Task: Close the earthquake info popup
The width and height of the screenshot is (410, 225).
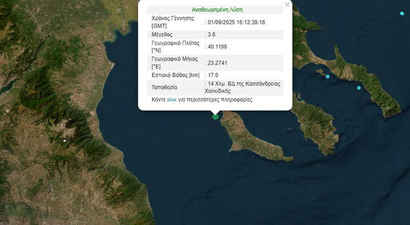Action: point(287,4)
